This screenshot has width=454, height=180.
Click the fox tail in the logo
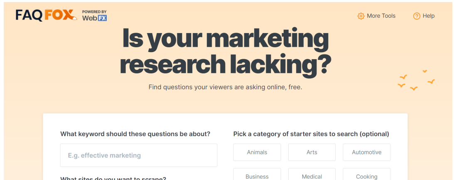(74, 18)
